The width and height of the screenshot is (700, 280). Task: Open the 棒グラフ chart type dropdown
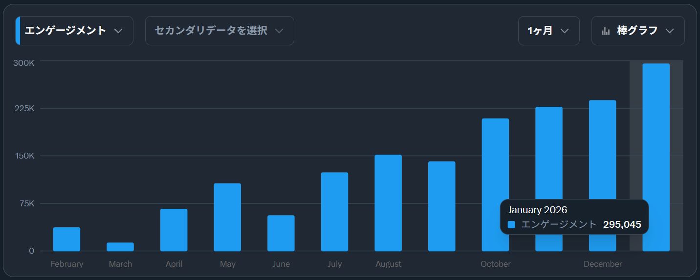pos(637,31)
